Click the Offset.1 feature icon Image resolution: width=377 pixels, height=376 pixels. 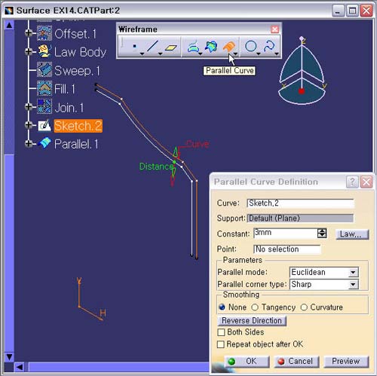tap(44, 33)
